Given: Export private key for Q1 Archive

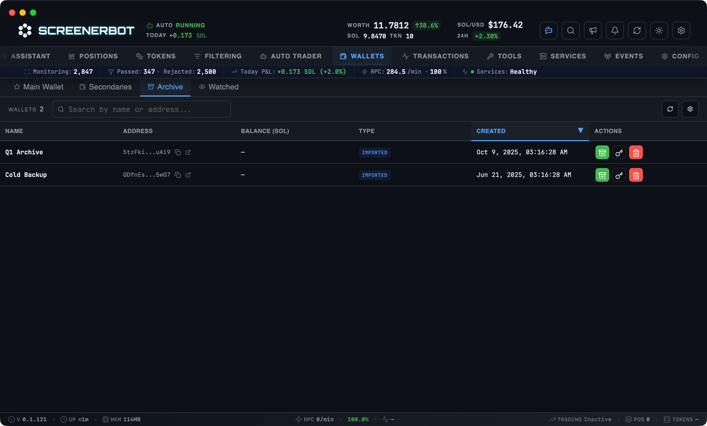Looking at the screenshot, I should 619,152.
